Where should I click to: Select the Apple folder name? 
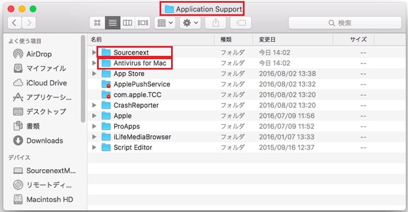pyautogui.click(x=122, y=116)
